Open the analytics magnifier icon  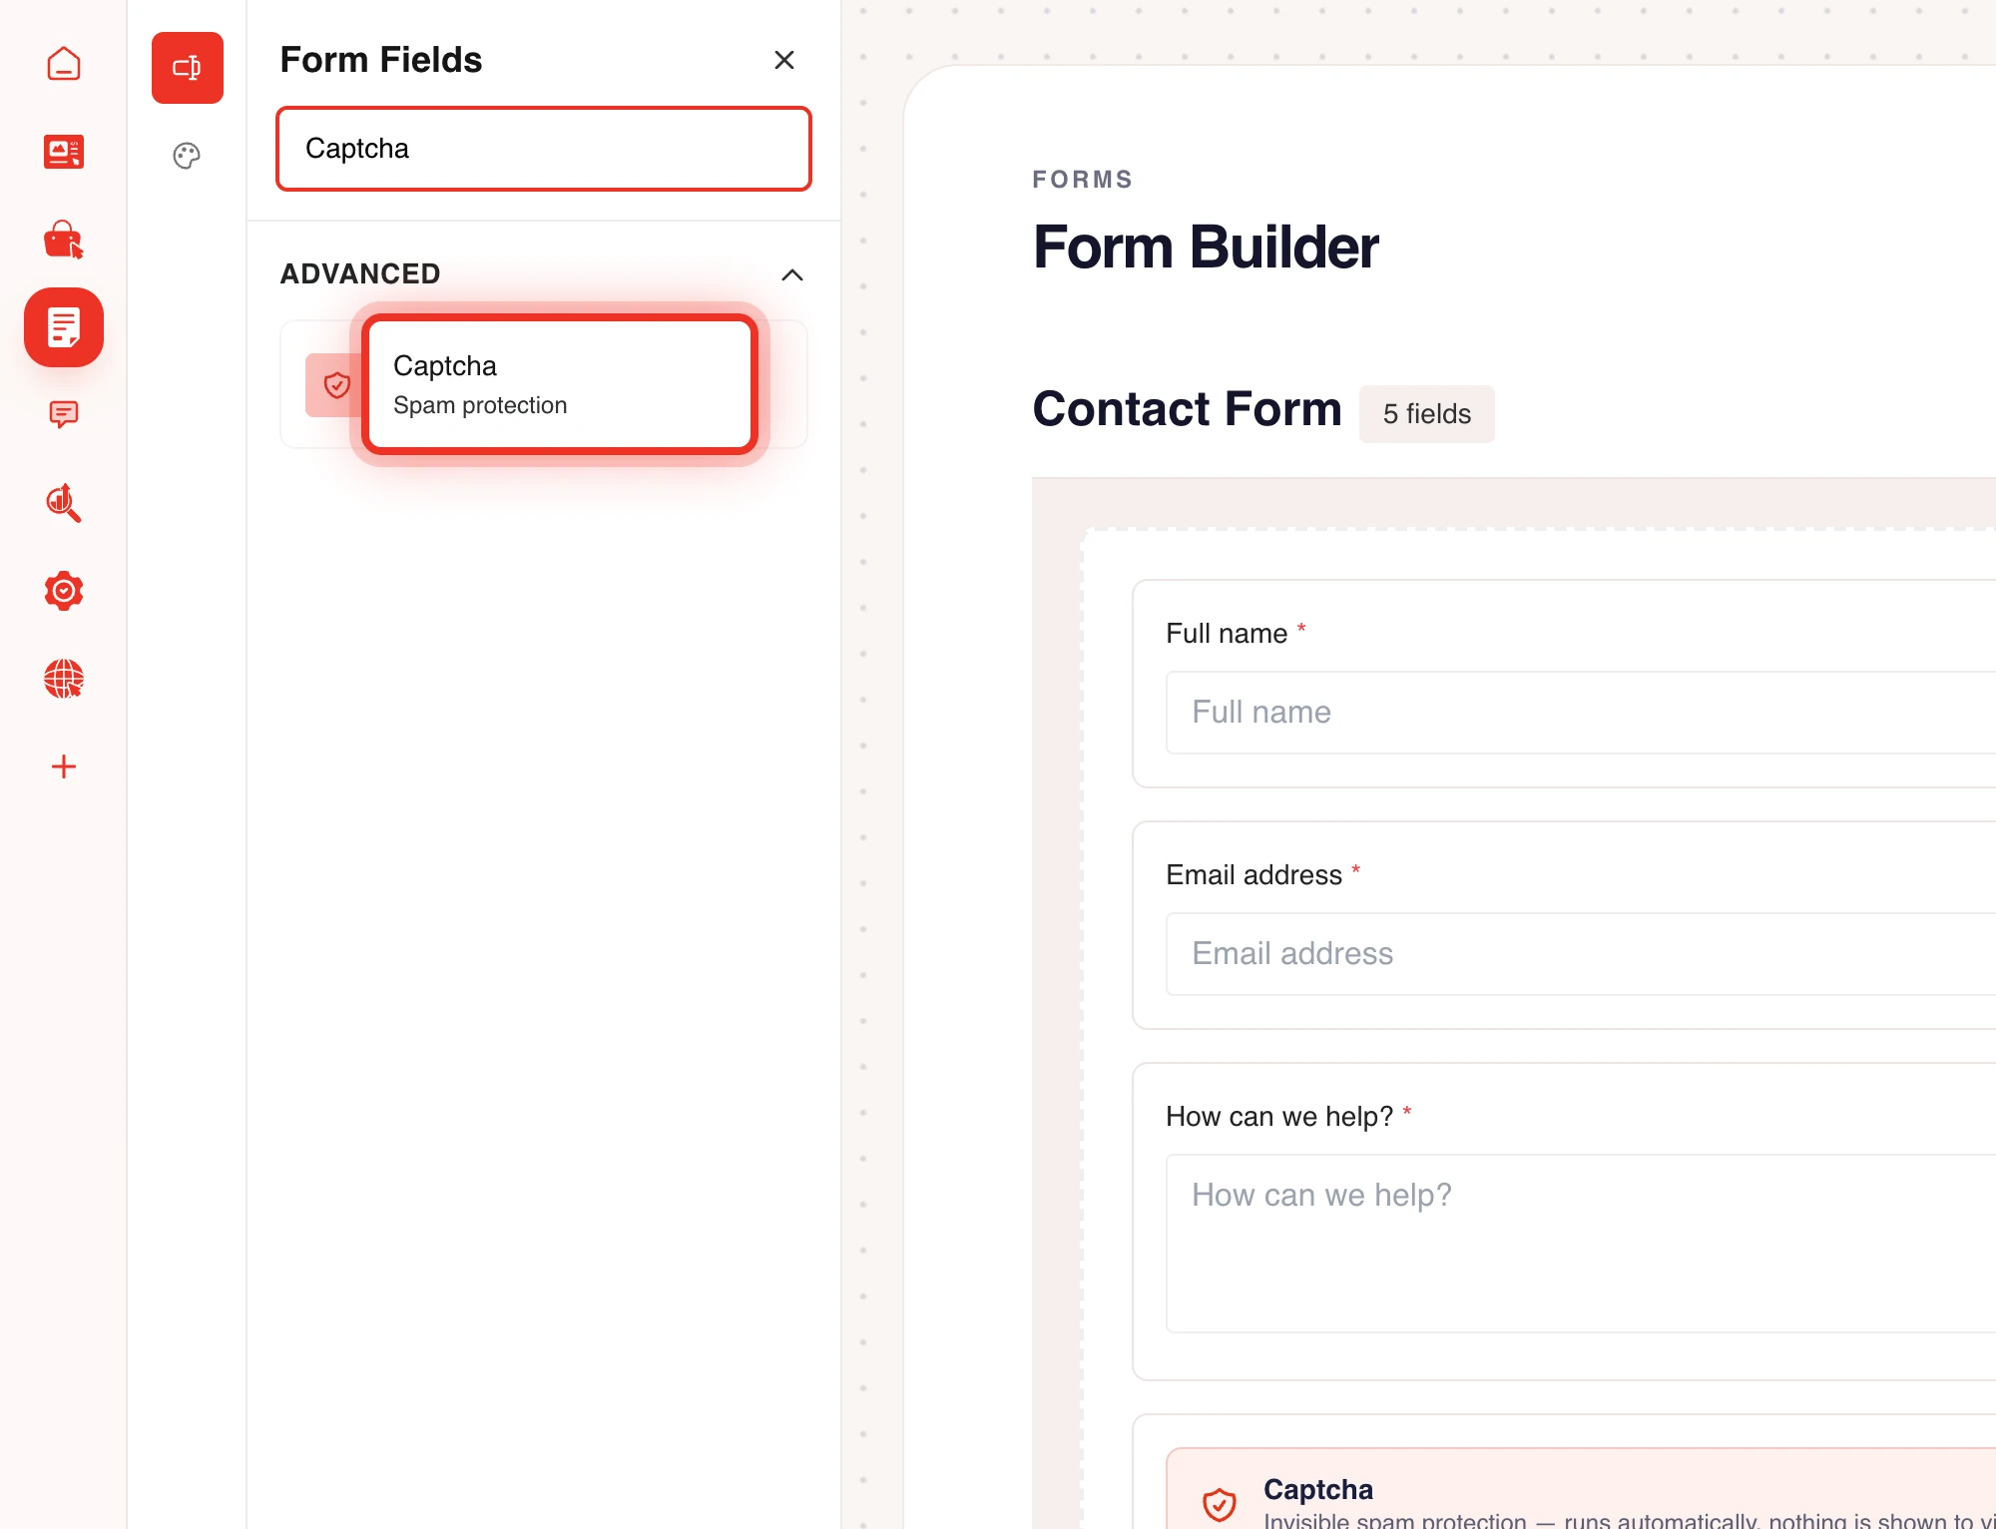(64, 503)
